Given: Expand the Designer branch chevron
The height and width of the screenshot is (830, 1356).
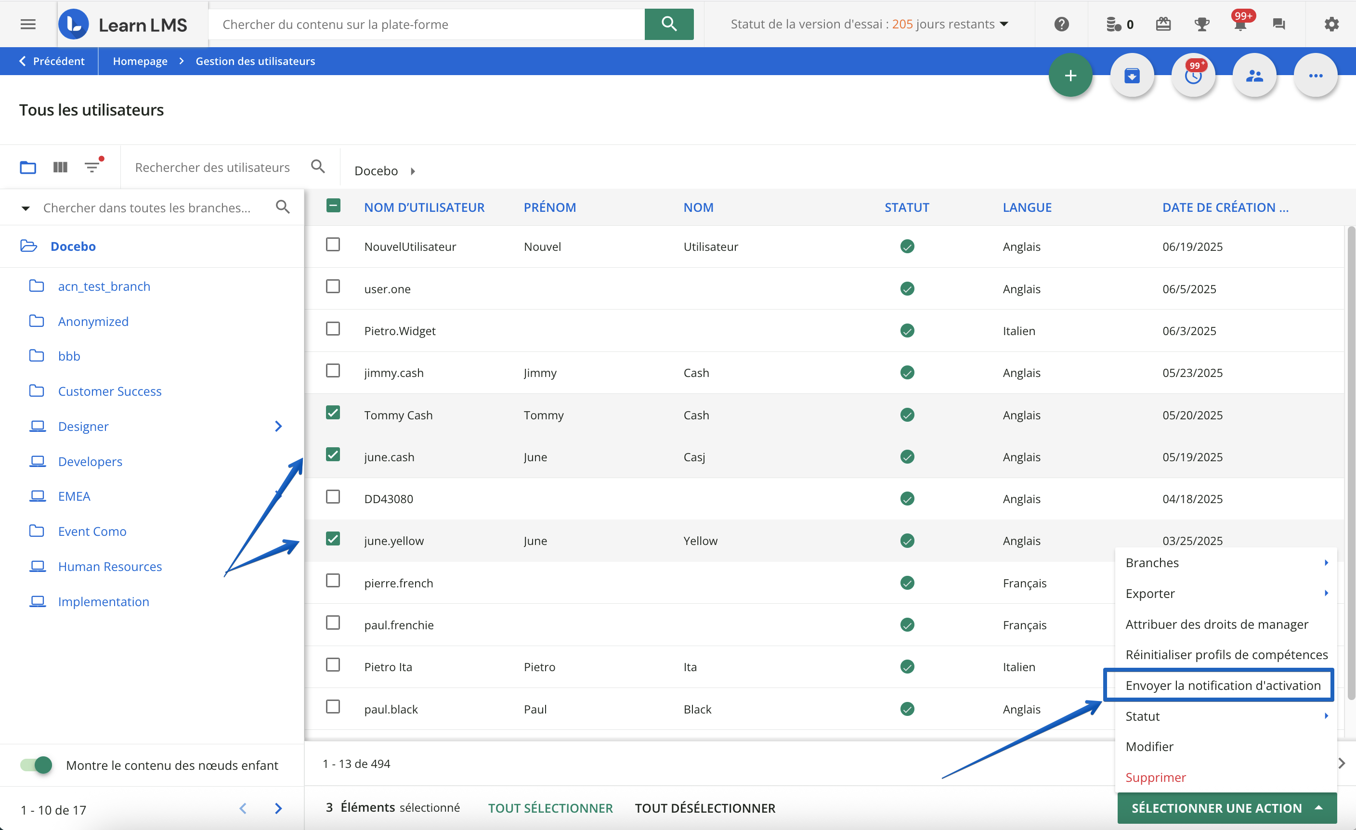Looking at the screenshot, I should click(278, 426).
